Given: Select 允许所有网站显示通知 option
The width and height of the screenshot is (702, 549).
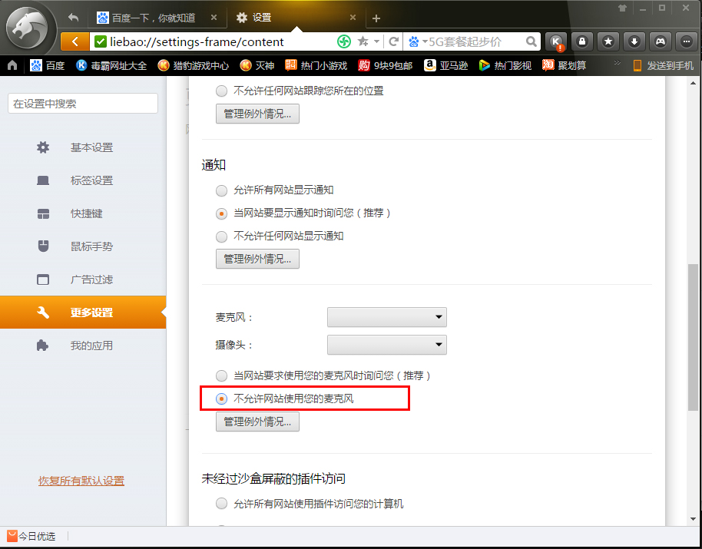Looking at the screenshot, I should coord(221,190).
